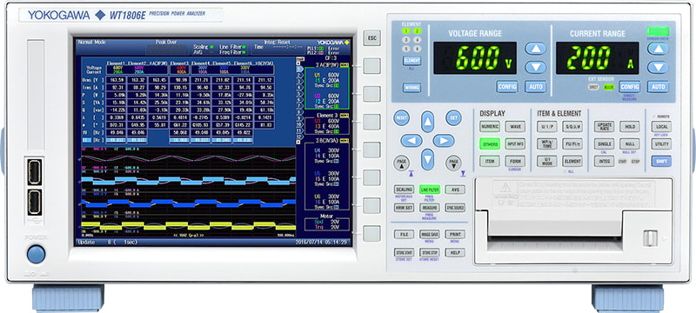This screenshot has height=313, width=696.
Task: Select S/Q/λ/φ item key
Action: click(x=572, y=127)
